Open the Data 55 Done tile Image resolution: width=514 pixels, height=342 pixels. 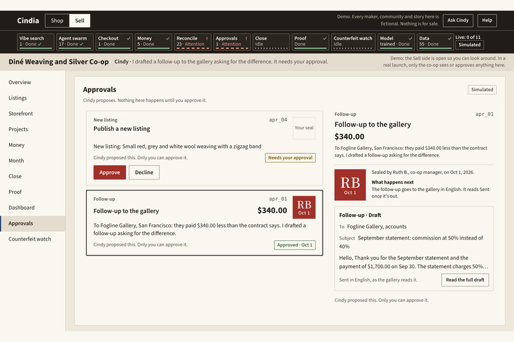tap(436, 41)
